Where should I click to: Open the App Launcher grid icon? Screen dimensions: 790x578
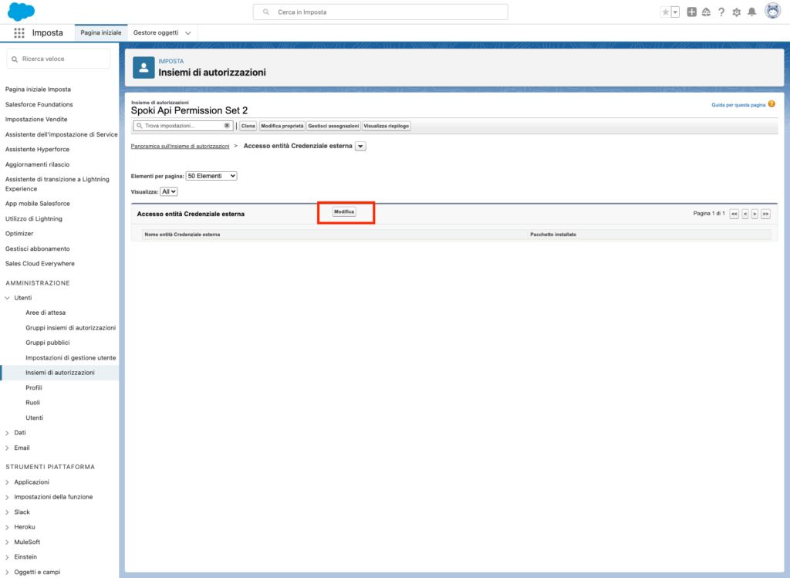[x=19, y=33]
